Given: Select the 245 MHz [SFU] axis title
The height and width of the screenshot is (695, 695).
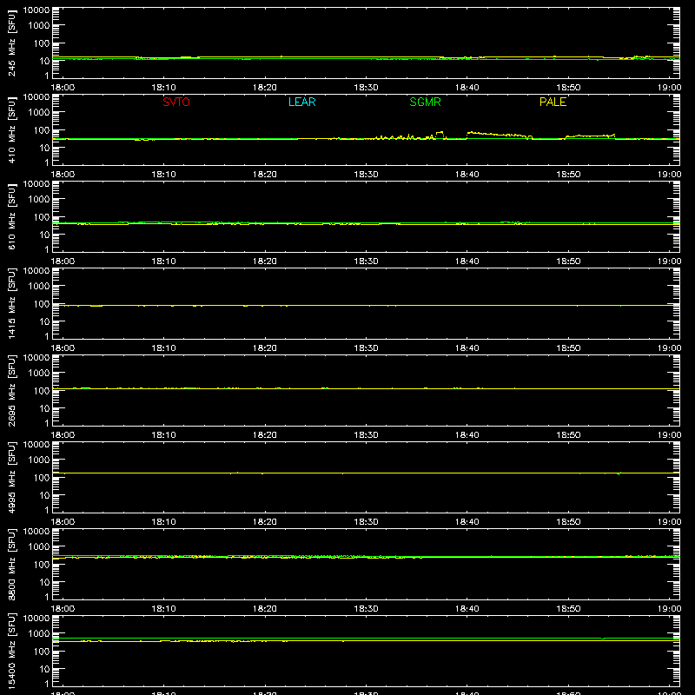Looking at the screenshot, I should [12, 43].
